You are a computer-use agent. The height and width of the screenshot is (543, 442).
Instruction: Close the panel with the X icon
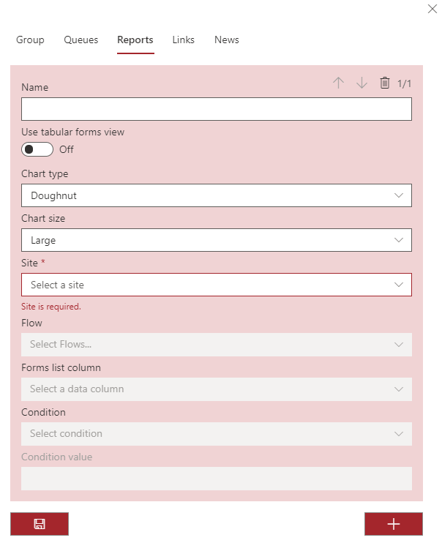tap(432, 9)
